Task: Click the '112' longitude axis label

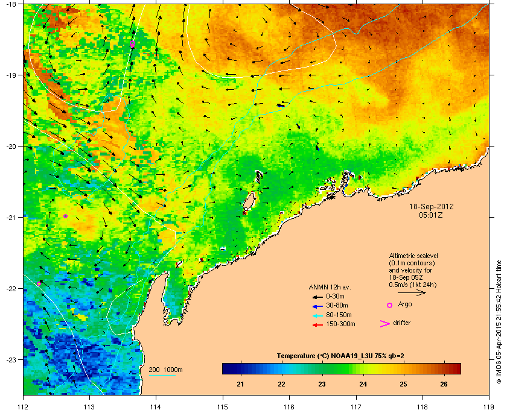Action: pyautogui.click(x=24, y=407)
